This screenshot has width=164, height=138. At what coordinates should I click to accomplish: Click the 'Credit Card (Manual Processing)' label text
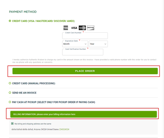tap(34, 83)
